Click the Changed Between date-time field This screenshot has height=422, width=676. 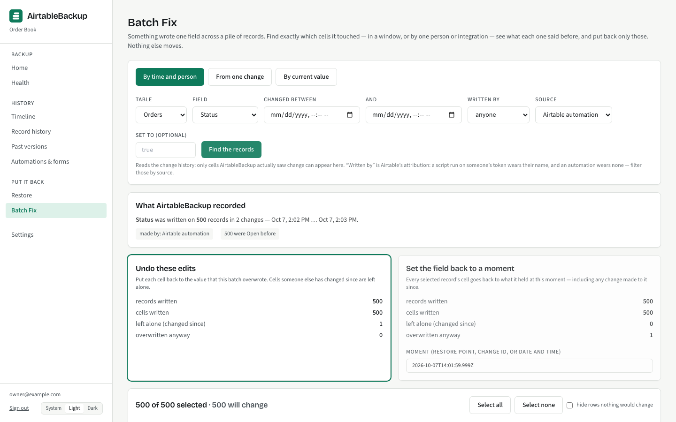312,115
